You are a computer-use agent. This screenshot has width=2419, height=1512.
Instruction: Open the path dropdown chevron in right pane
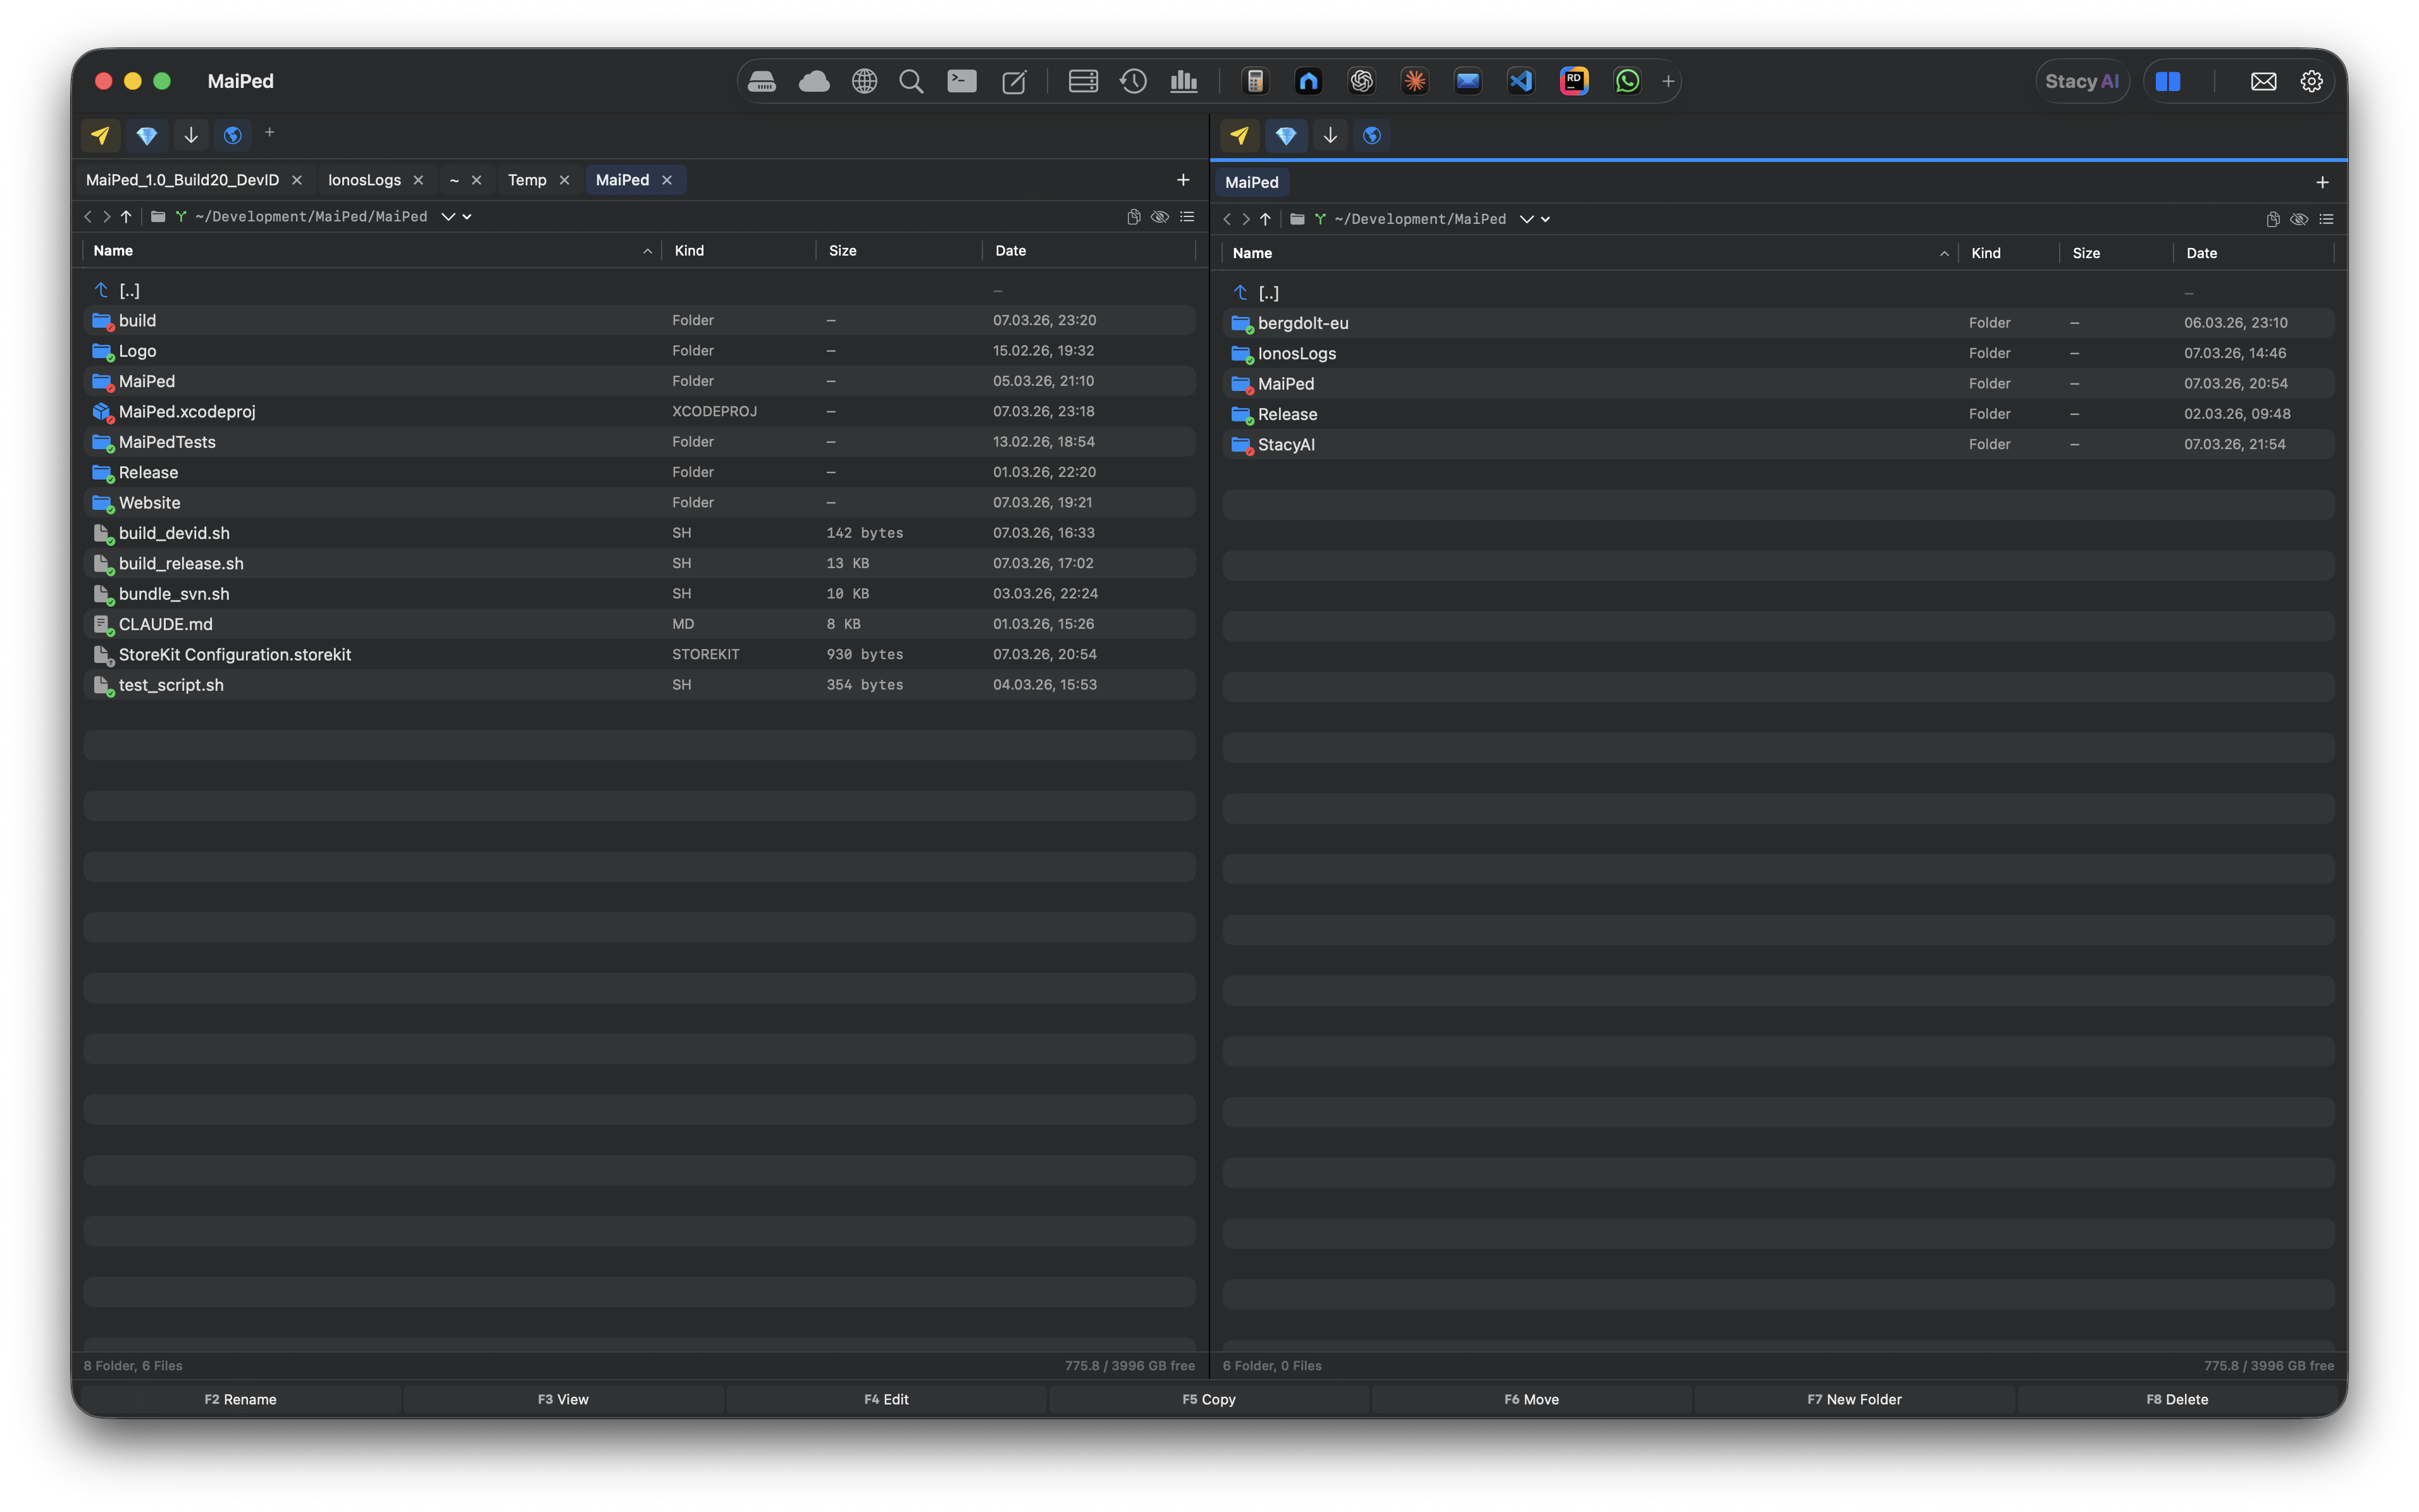click(1527, 218)
